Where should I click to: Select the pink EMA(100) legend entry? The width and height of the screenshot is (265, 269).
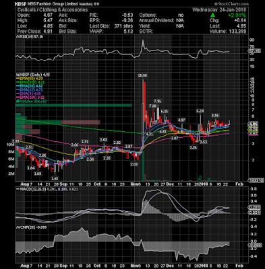[x=30, y=98]
